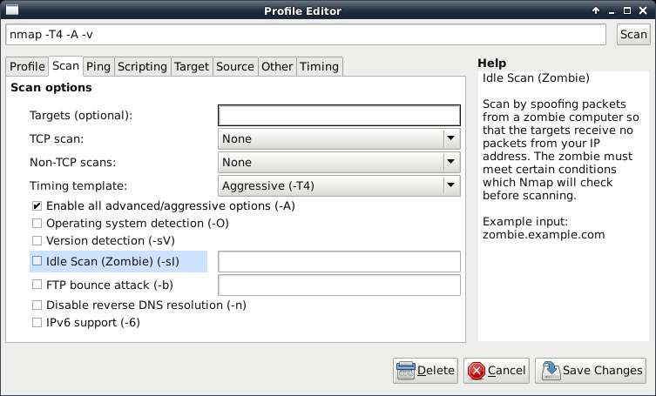Viewport: 656px width, 396px height.
Task: Click the FTP bounce attack text field
Action: [x=339, y=285]
